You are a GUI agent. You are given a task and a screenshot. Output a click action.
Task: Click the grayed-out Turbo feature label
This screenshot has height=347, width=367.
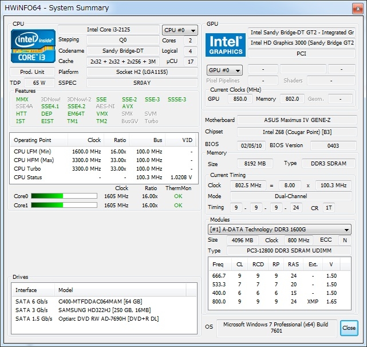[x=151, y=121]
